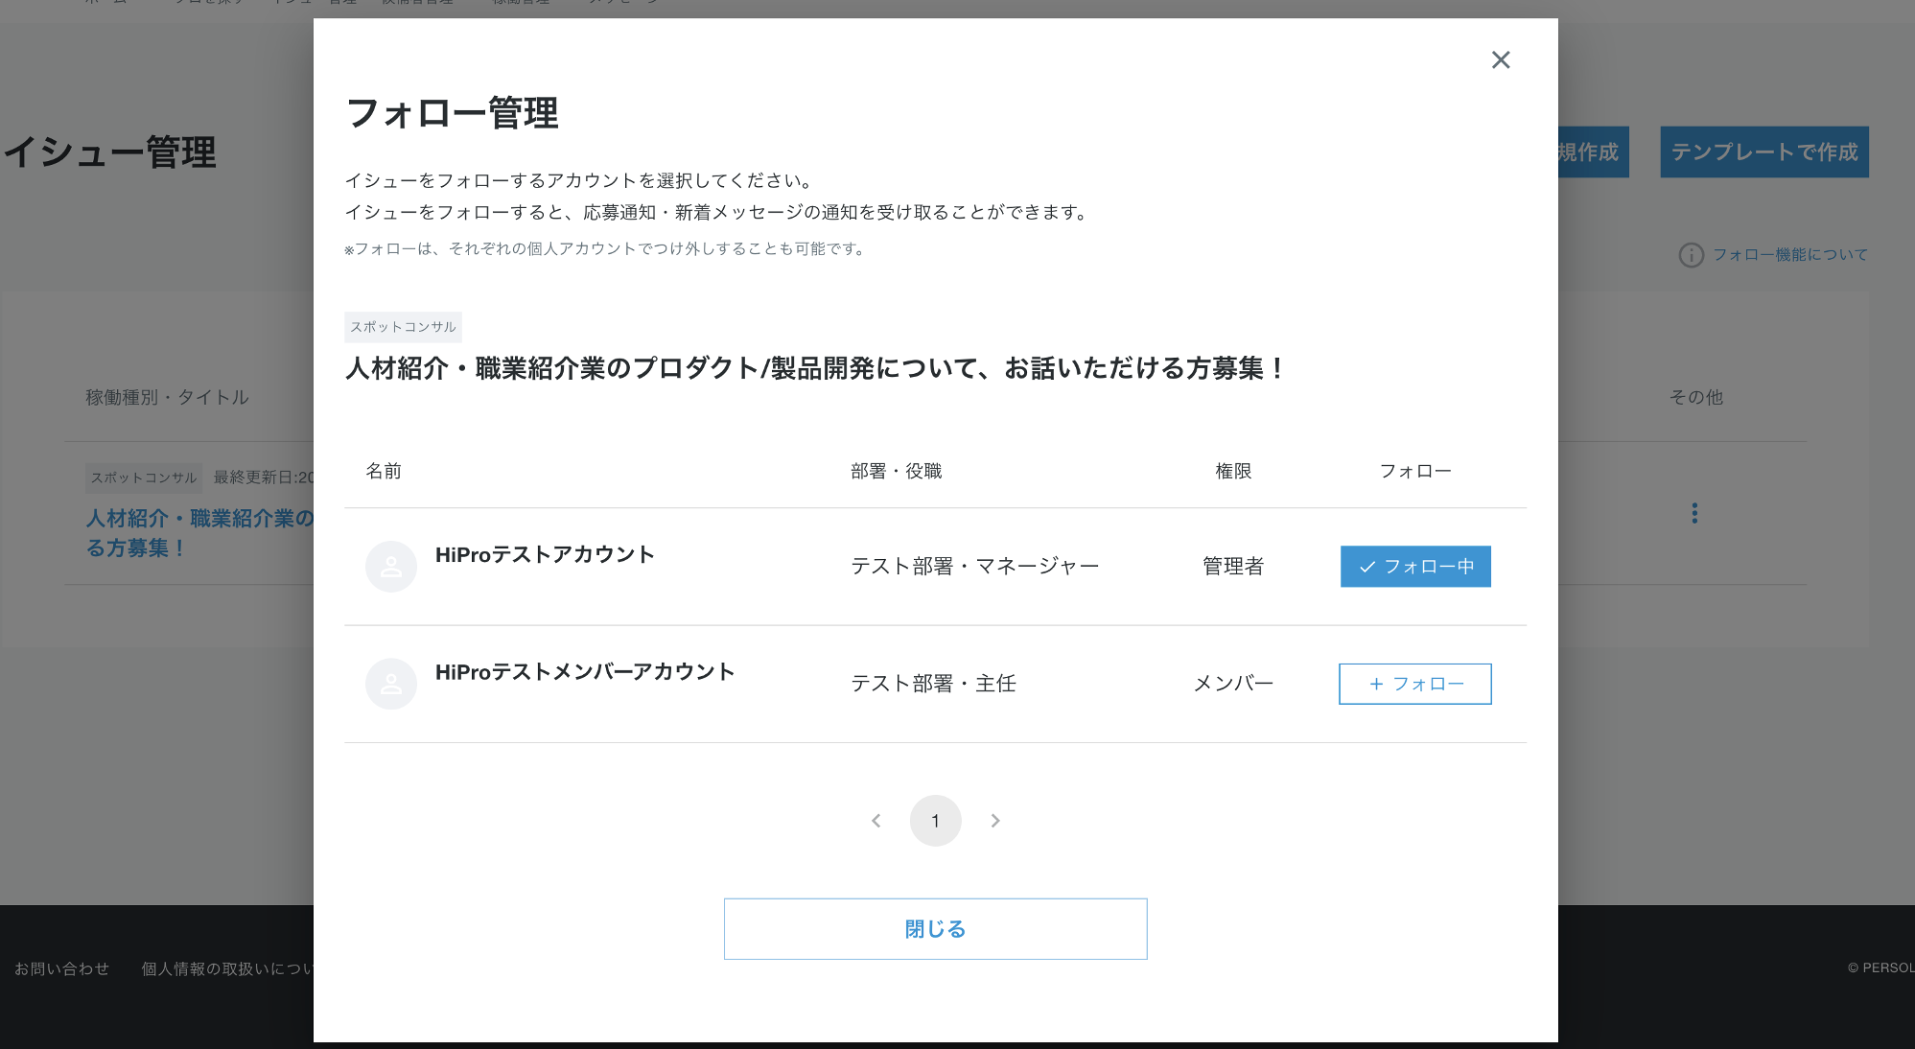Open the 候補者管理 menu item
1915x1049 pixels.
coord(417,3)
